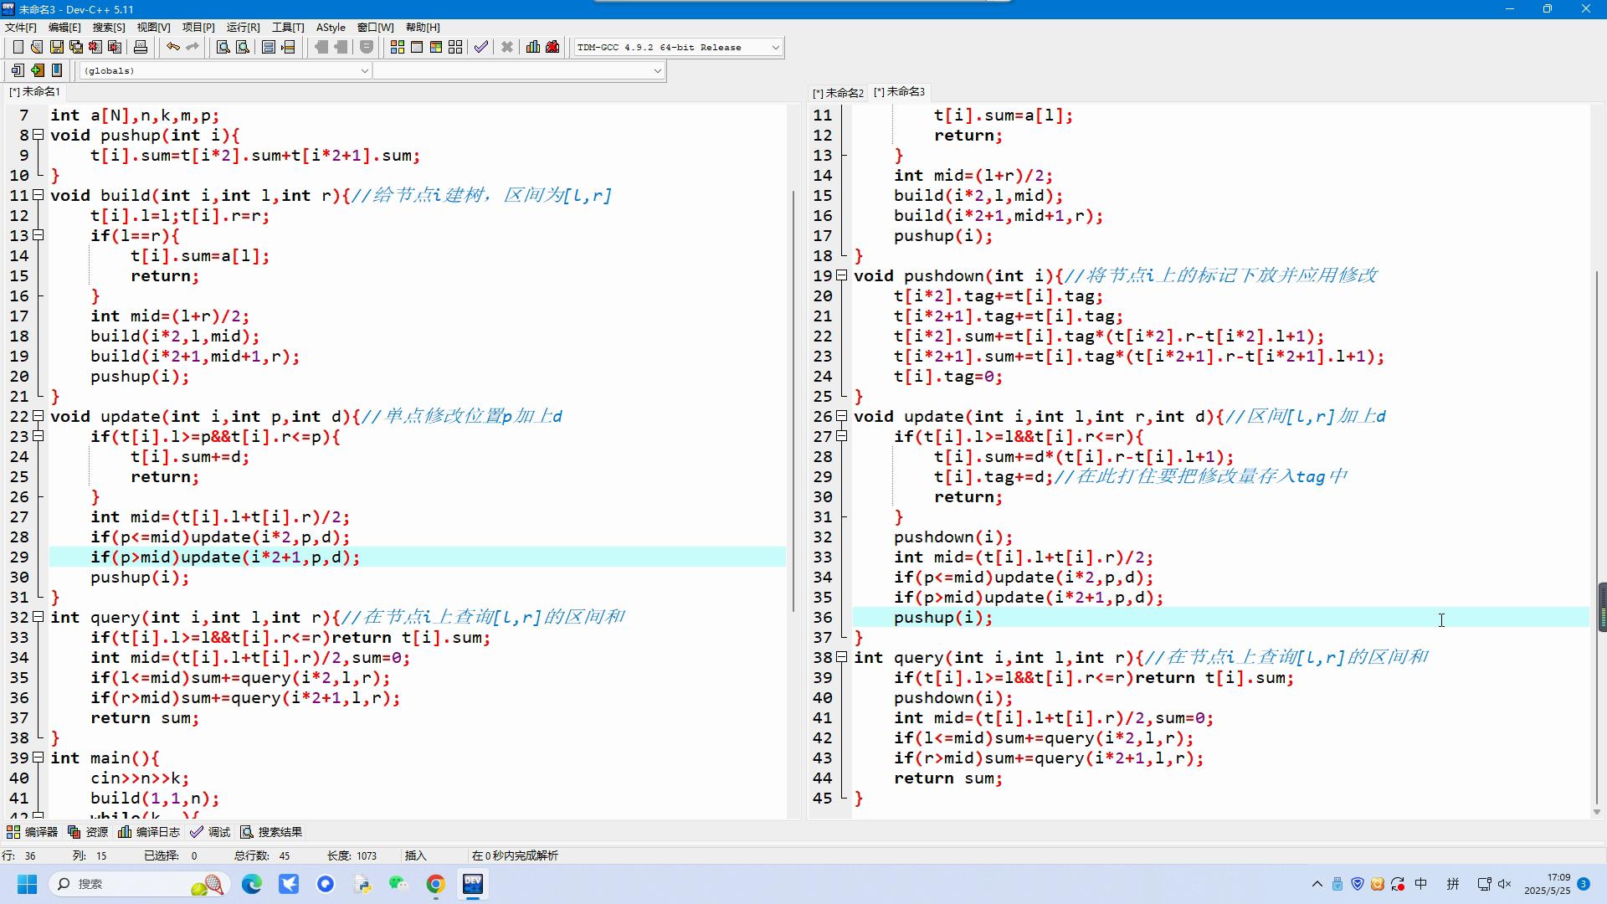This screenshot has height=904, width=1607.
Task: Click the open file toolbar icon
Action: coord(37,48)
